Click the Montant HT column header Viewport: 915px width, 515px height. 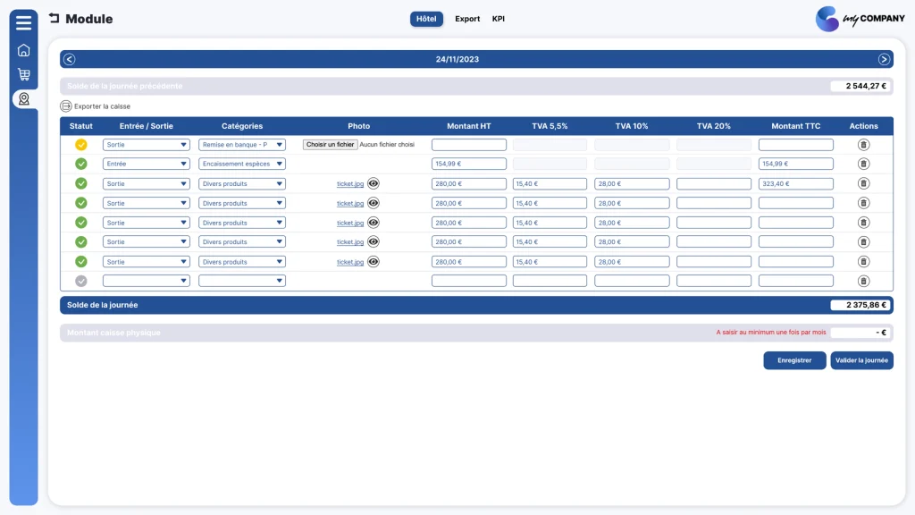pyautogui.click(x=468, y=126)
